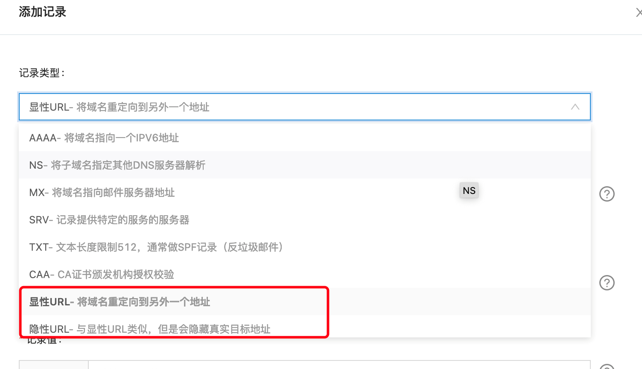Click help icon beside record value input
The height and width of the screenshot is (369, 642).
606,366
